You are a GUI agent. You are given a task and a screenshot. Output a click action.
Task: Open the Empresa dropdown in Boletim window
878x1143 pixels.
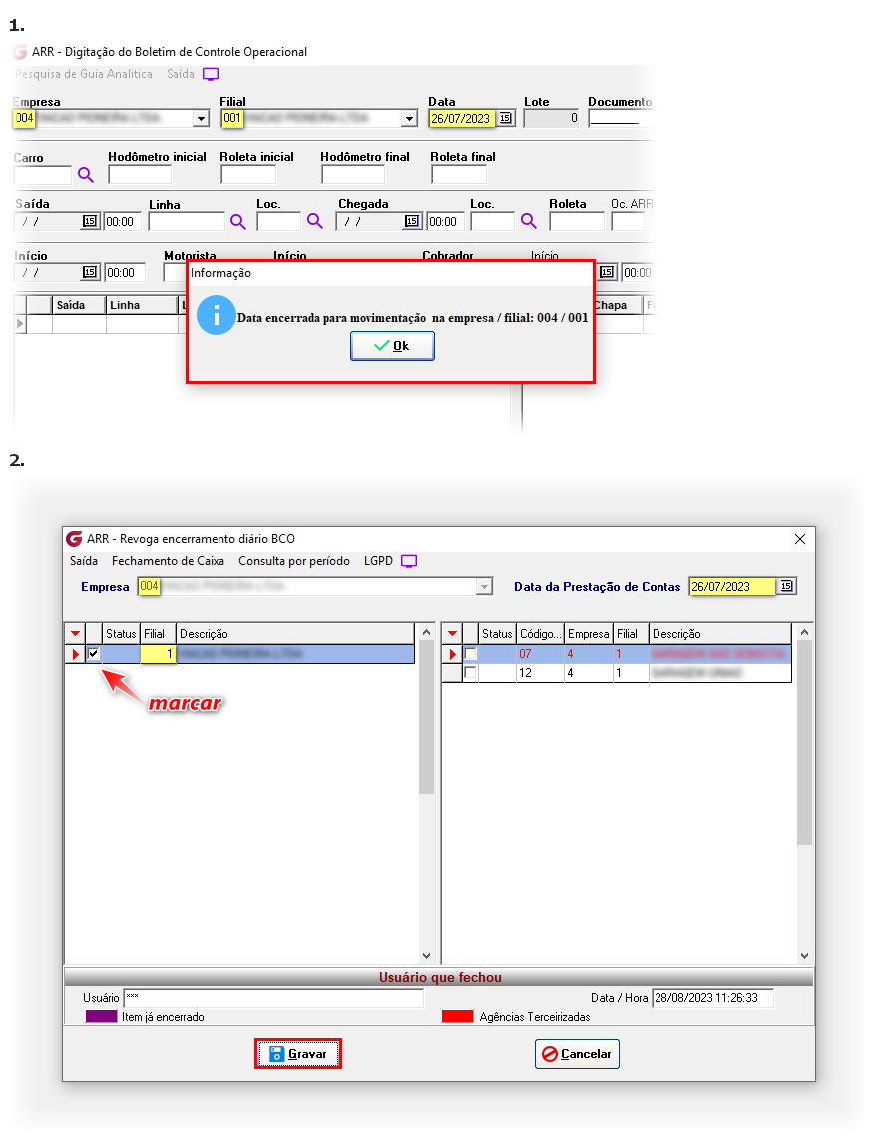(x=202, y=118)
